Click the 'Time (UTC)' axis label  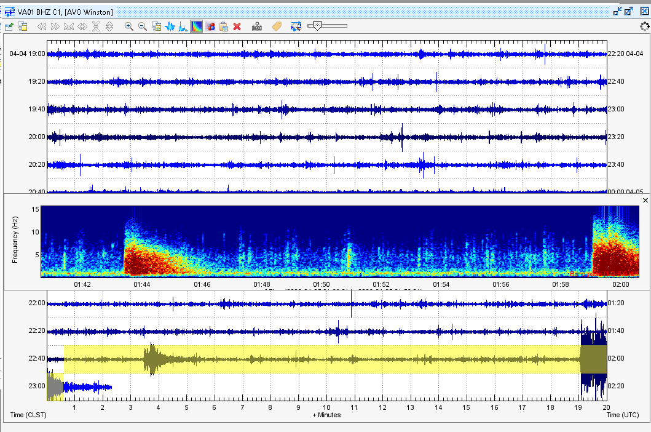coord(623,415)
